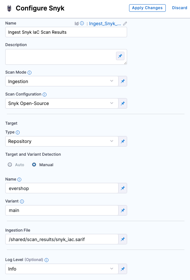This screenshot has width=190, height=280.
Task: Select the Auto detection radio button
Action: pyautogui.click(x=10, y=165)
